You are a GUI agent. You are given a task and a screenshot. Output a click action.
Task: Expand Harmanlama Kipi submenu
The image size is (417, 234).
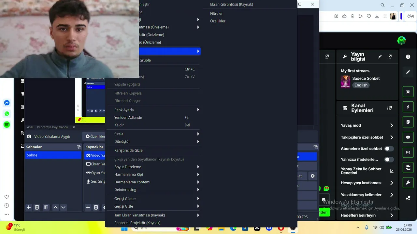pyautogui.click(x=153, y=175)
